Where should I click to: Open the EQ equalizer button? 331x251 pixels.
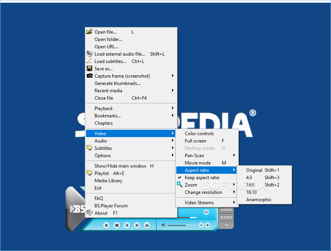pos(206,212)
